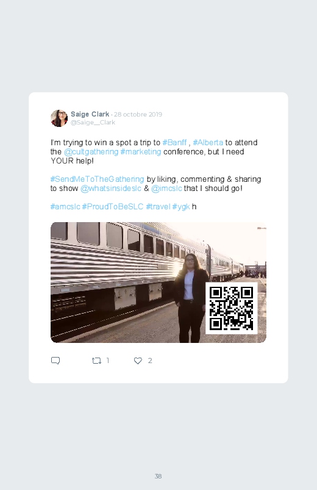Screen dimensions: 317x490
Task: Click the reply speech bubble icon
Action: (55, 361)
